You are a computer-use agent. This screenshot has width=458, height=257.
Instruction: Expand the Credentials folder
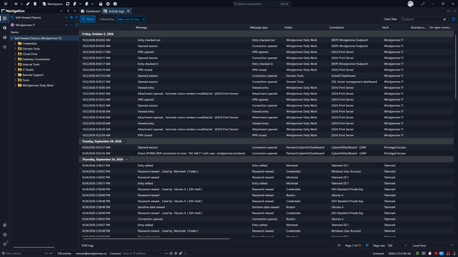pyautogui.click(x=15, y=44)
